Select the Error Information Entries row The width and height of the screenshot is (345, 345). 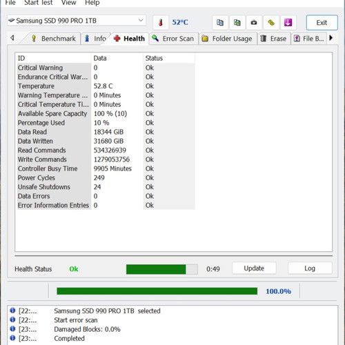pyautogui.click(x=106, y=205)
